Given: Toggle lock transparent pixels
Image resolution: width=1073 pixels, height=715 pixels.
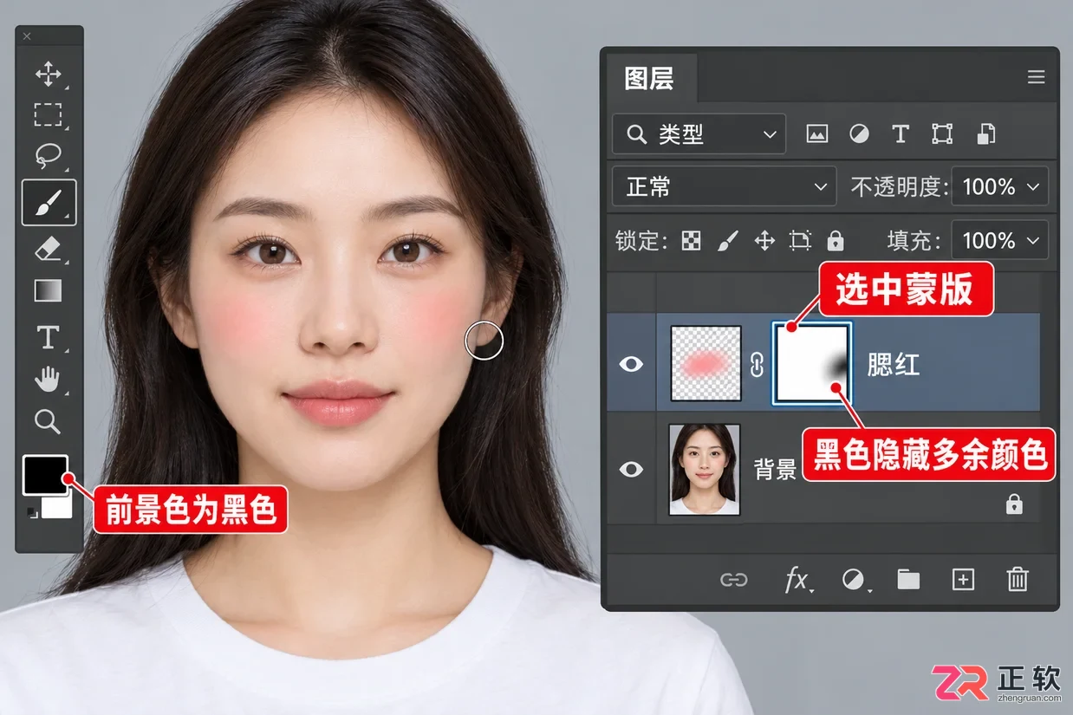Looking at the screenshot, I should click(691, 241).
